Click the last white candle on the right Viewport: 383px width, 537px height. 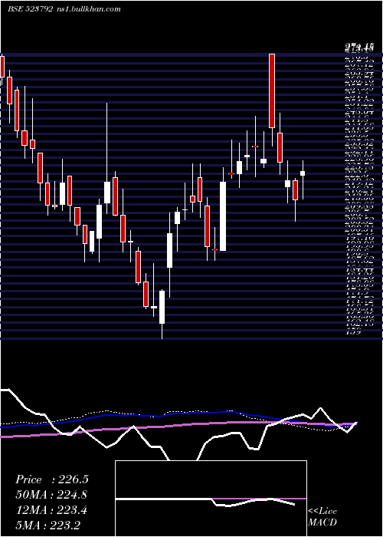[303, 173]
